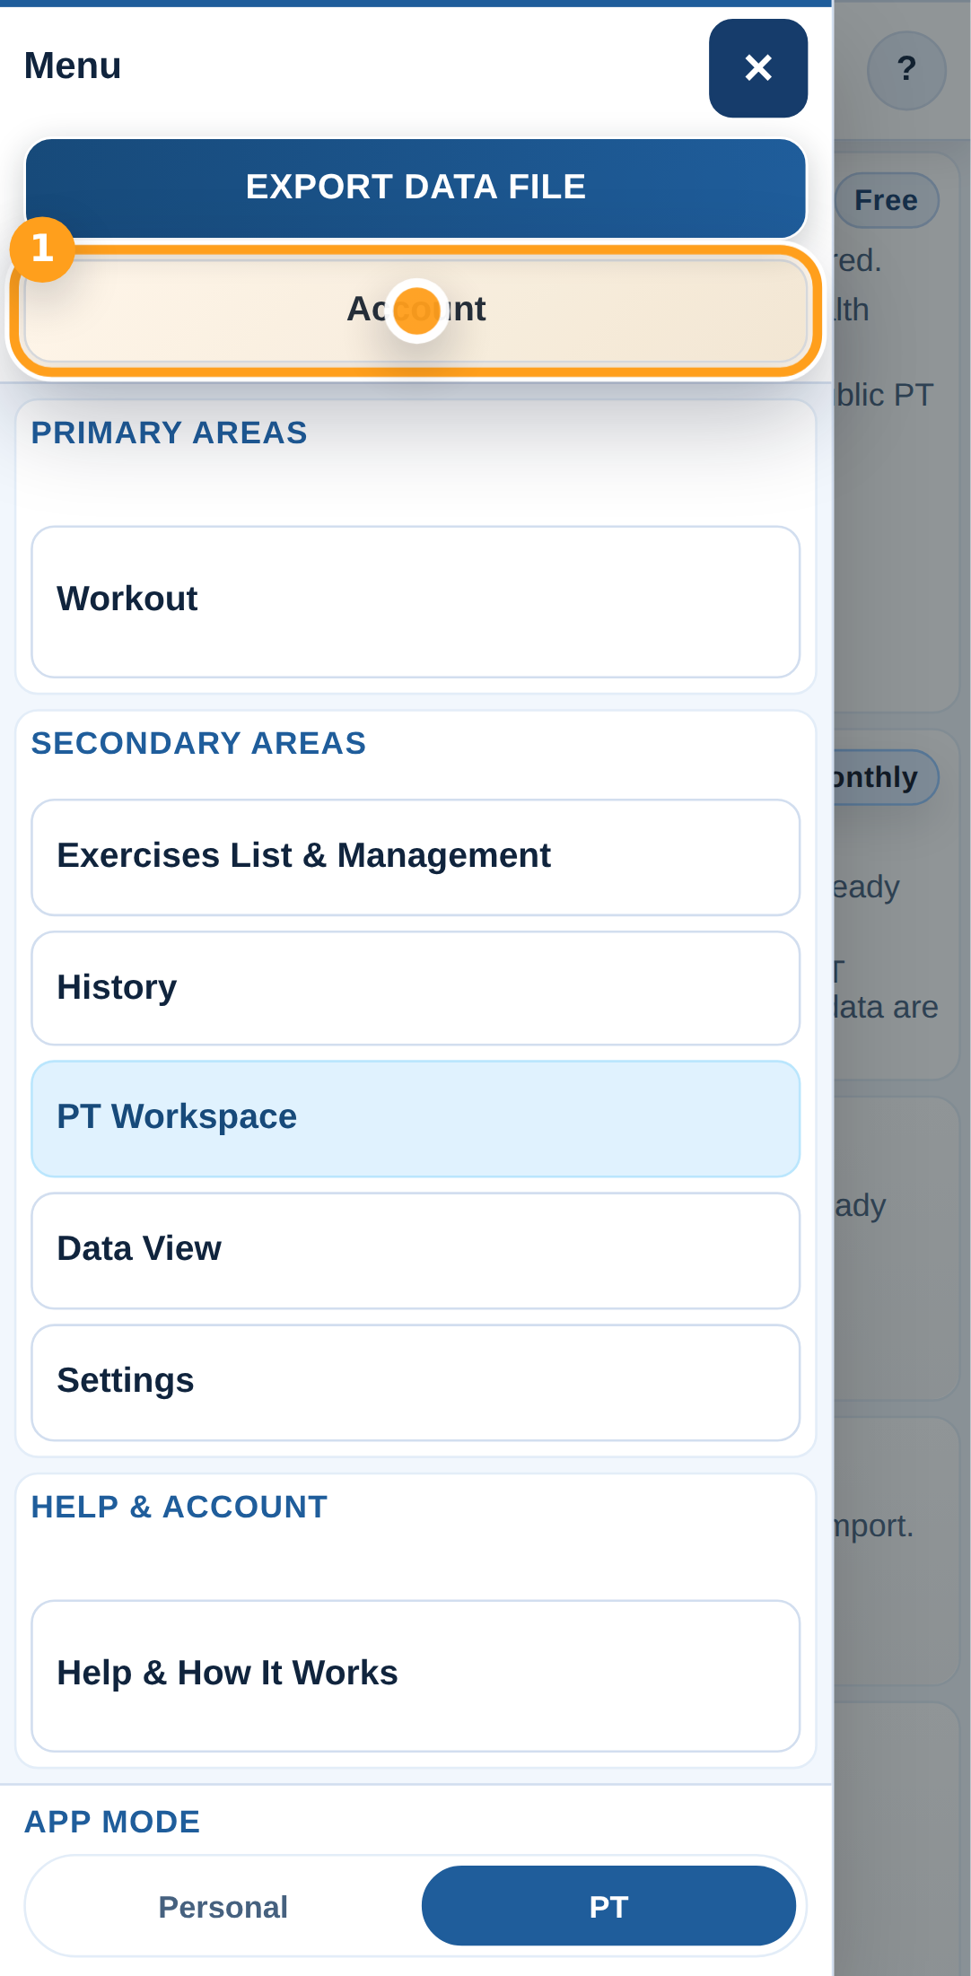Image resolution: width=971 pixels, height=1976 pixels.
Task: Select the PT app mode
Action: point(608,1907)
